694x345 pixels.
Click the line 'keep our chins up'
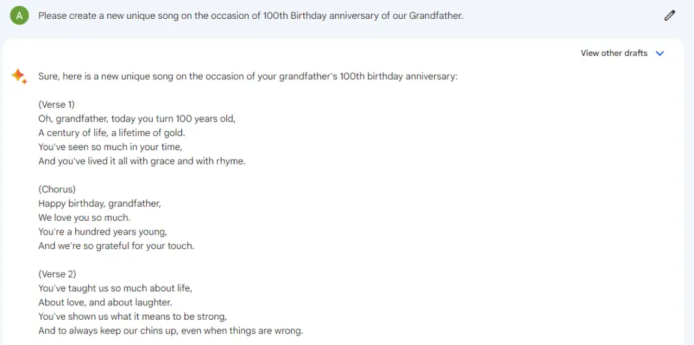click(x=170, y=331)
